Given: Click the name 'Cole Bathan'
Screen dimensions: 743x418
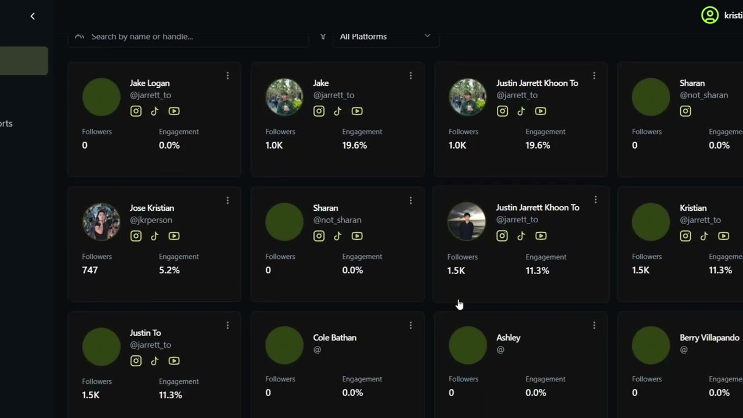Looking at the screenshot, I should click(x=335, y=337).
